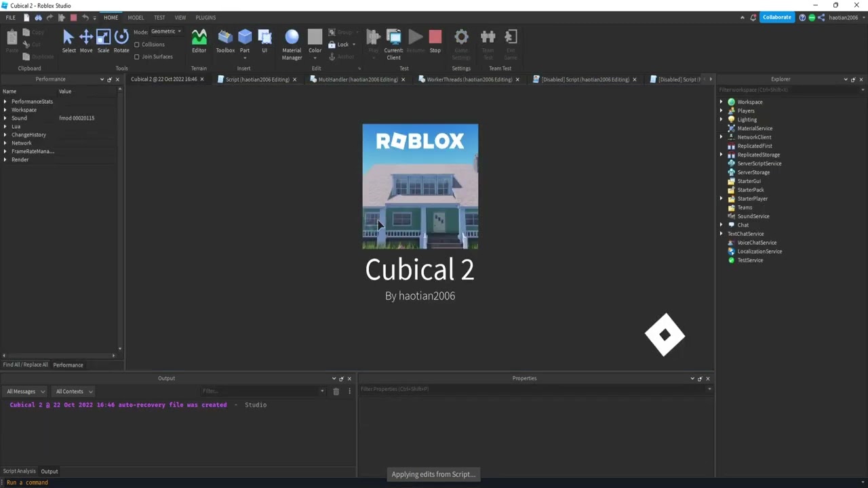868x488 pixels.
Task: Expand PerformanceStats in Performance panel
Action: coord(5,102)
